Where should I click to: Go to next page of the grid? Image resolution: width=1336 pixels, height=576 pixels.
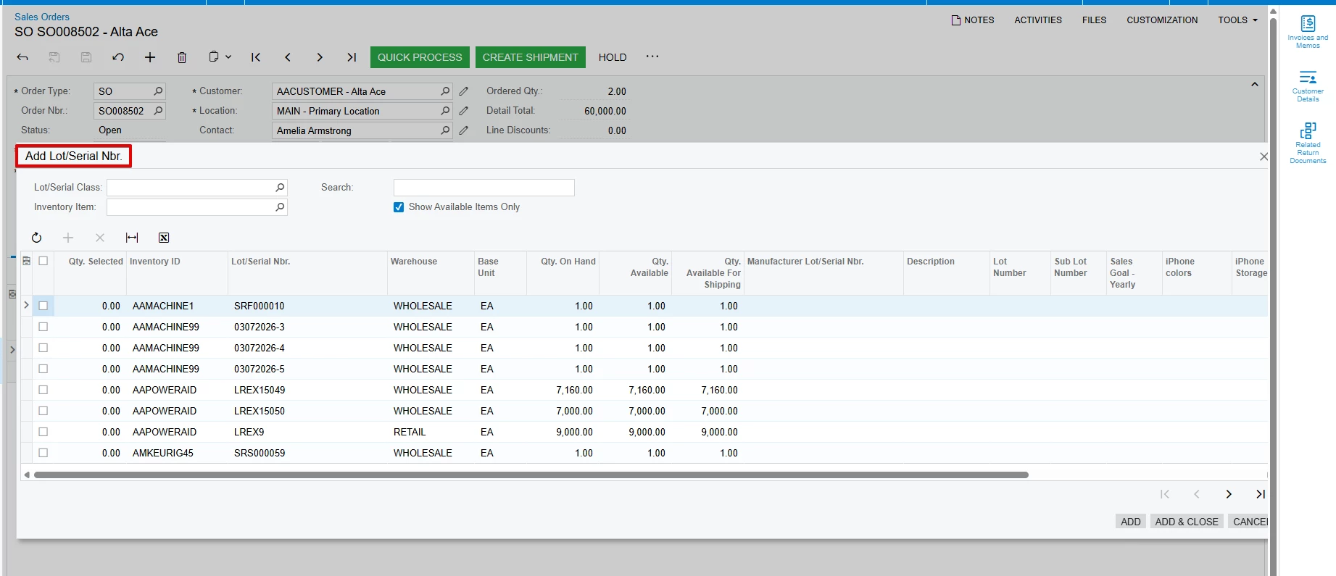pos(1229,494)
